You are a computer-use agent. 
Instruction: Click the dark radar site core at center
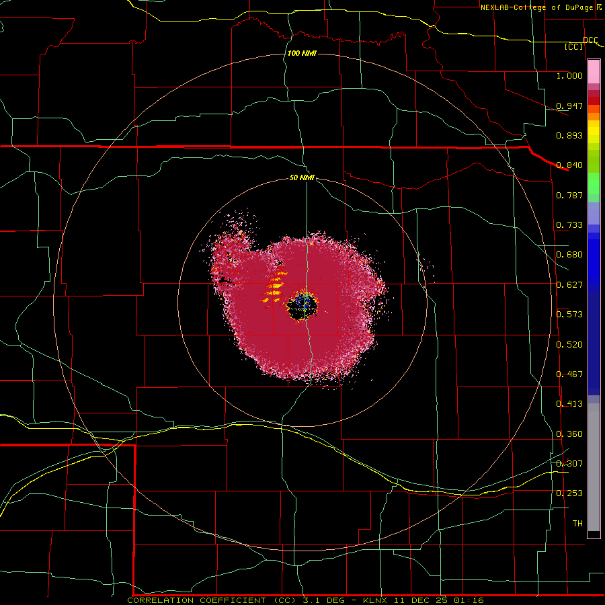[x=302, y=305]
